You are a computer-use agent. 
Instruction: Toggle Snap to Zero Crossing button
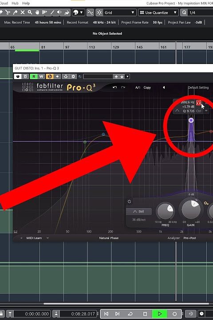90,12
